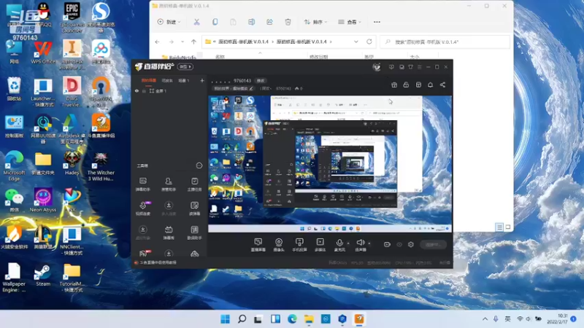
Task: Refresh the File Explorer folder
Action: (369, 42)
